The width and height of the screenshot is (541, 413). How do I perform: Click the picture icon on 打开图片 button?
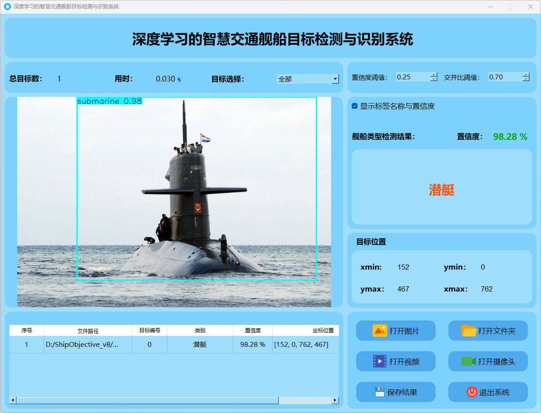point(379,331)
